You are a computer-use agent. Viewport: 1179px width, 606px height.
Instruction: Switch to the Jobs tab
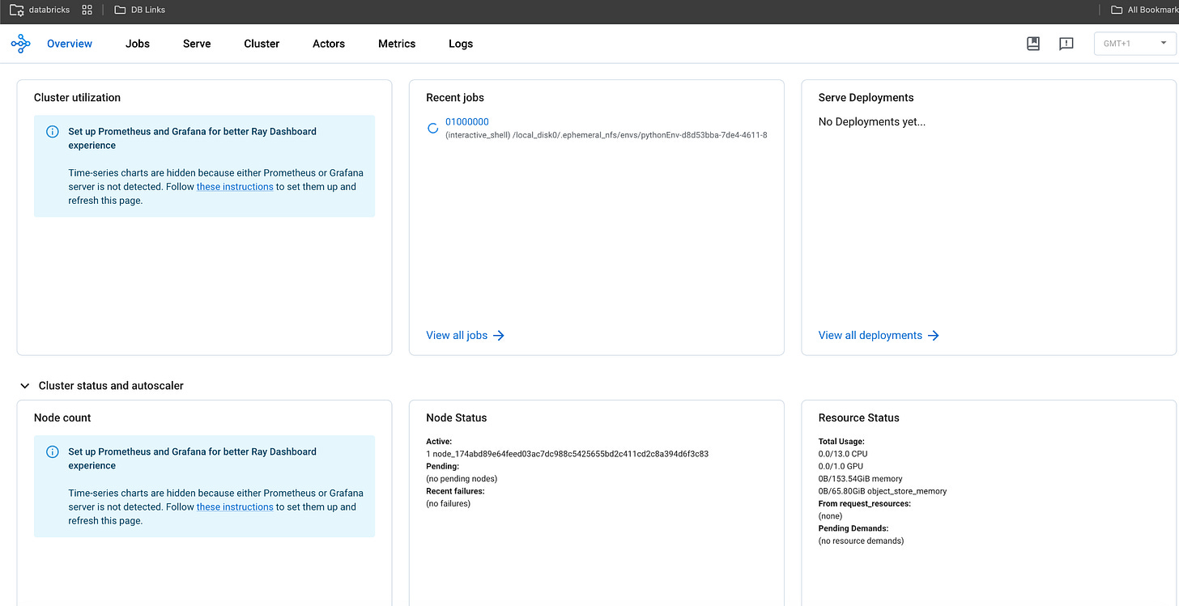click(138, 44)
